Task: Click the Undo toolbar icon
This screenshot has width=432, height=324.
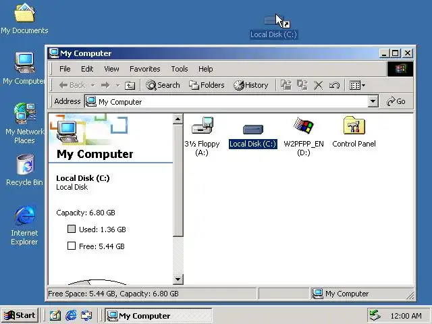Action: (334, 85)
